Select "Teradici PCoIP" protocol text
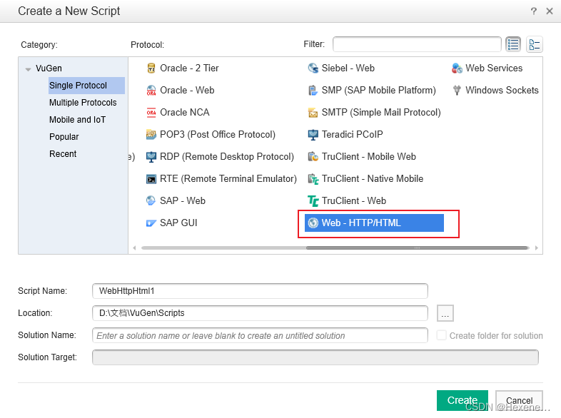This screenshot has width=561, height=418. [x=352, y=134]
